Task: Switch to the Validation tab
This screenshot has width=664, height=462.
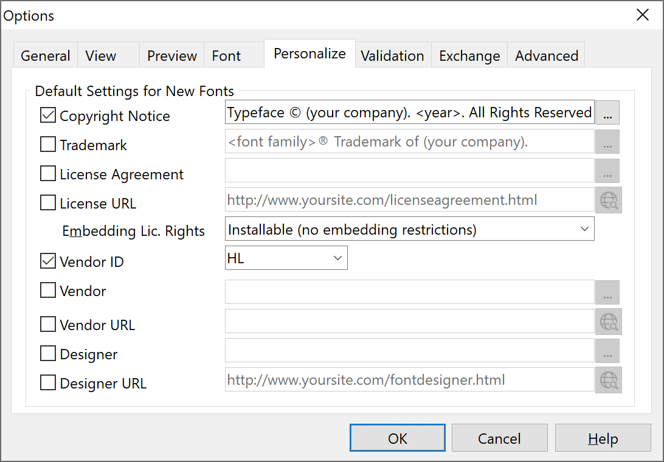Action: pos(392,56)
